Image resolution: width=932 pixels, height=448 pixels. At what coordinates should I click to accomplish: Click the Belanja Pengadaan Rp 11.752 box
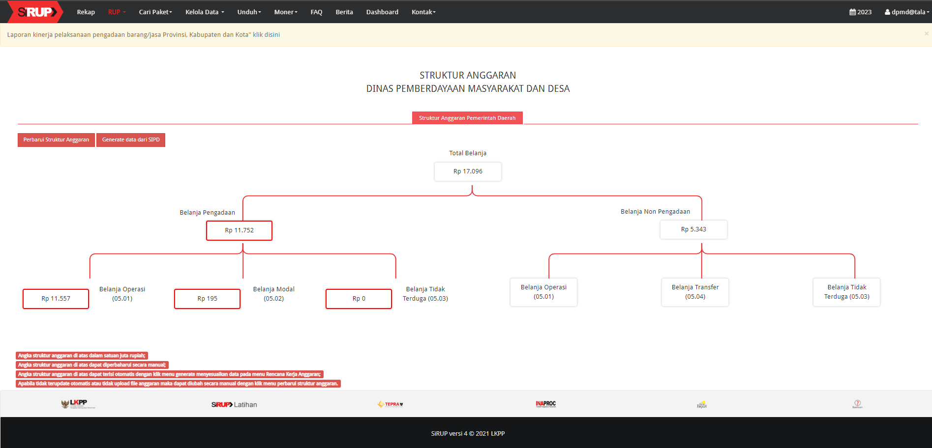(239, 230)
